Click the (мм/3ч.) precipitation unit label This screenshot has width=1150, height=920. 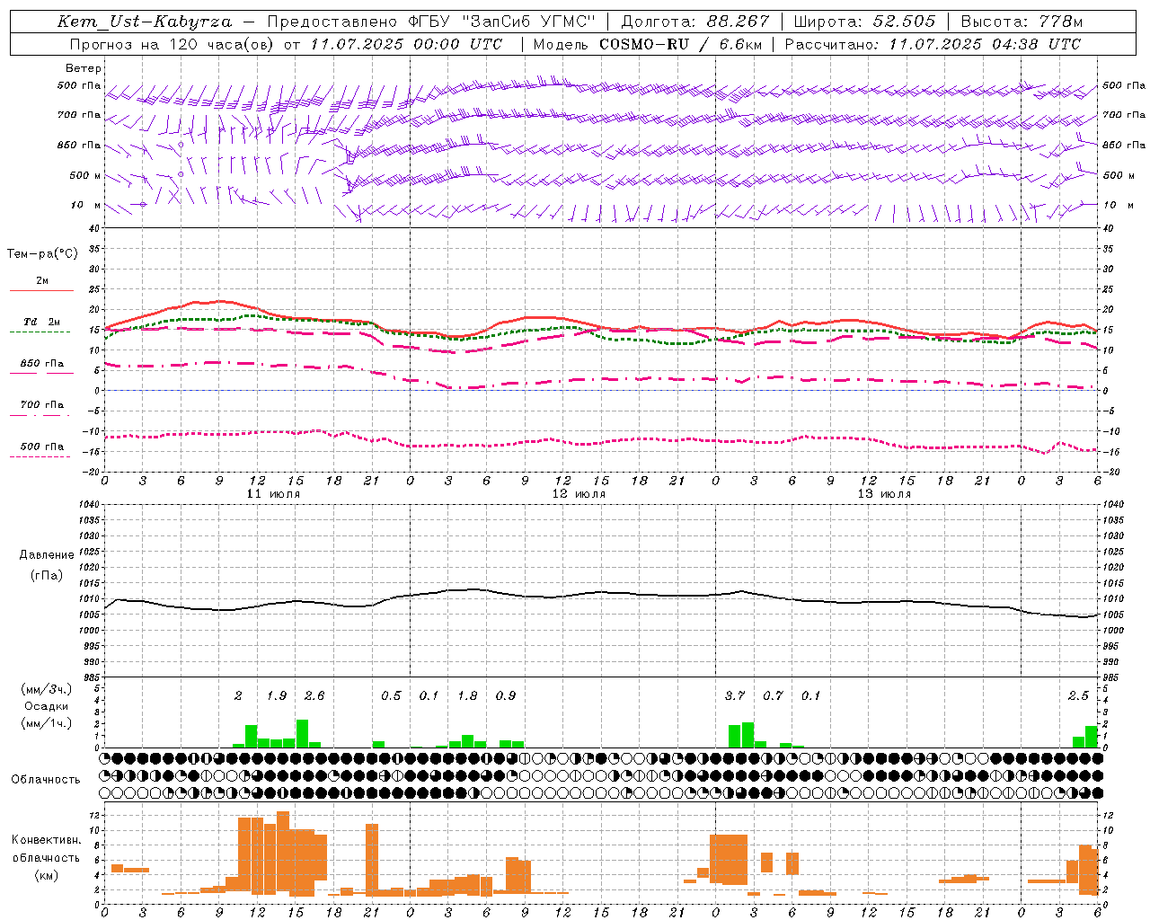click(x=46, y=689)
